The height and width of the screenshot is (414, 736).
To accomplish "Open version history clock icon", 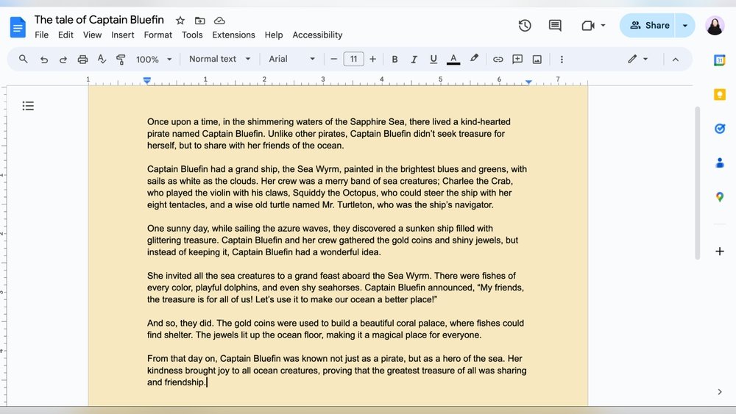I will (x=525, y=25).
